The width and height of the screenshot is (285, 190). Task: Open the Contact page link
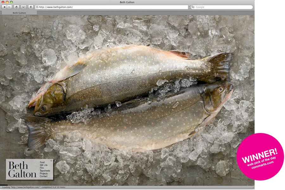click(x=44, y=176)
